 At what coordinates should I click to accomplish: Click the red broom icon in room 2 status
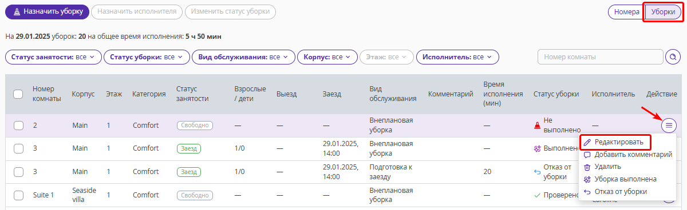537,126
